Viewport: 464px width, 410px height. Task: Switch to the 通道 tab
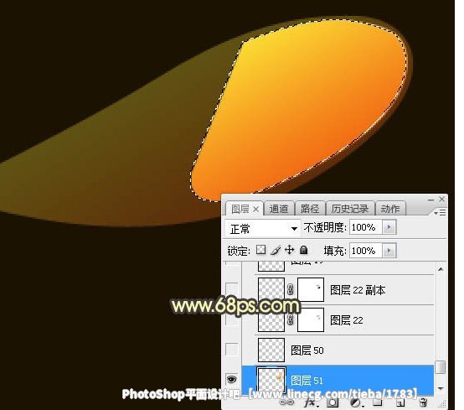(x=279, y=209)
